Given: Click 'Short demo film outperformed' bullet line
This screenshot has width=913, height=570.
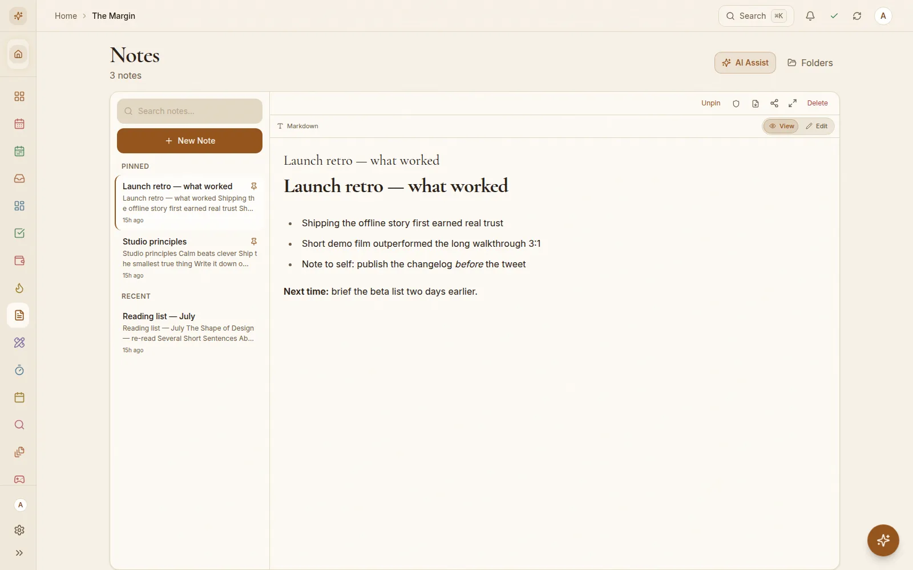Looking at the screenshot, I should click(421, 243).
